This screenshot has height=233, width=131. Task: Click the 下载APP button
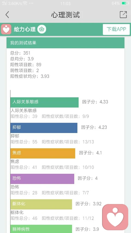click(116, 29)
